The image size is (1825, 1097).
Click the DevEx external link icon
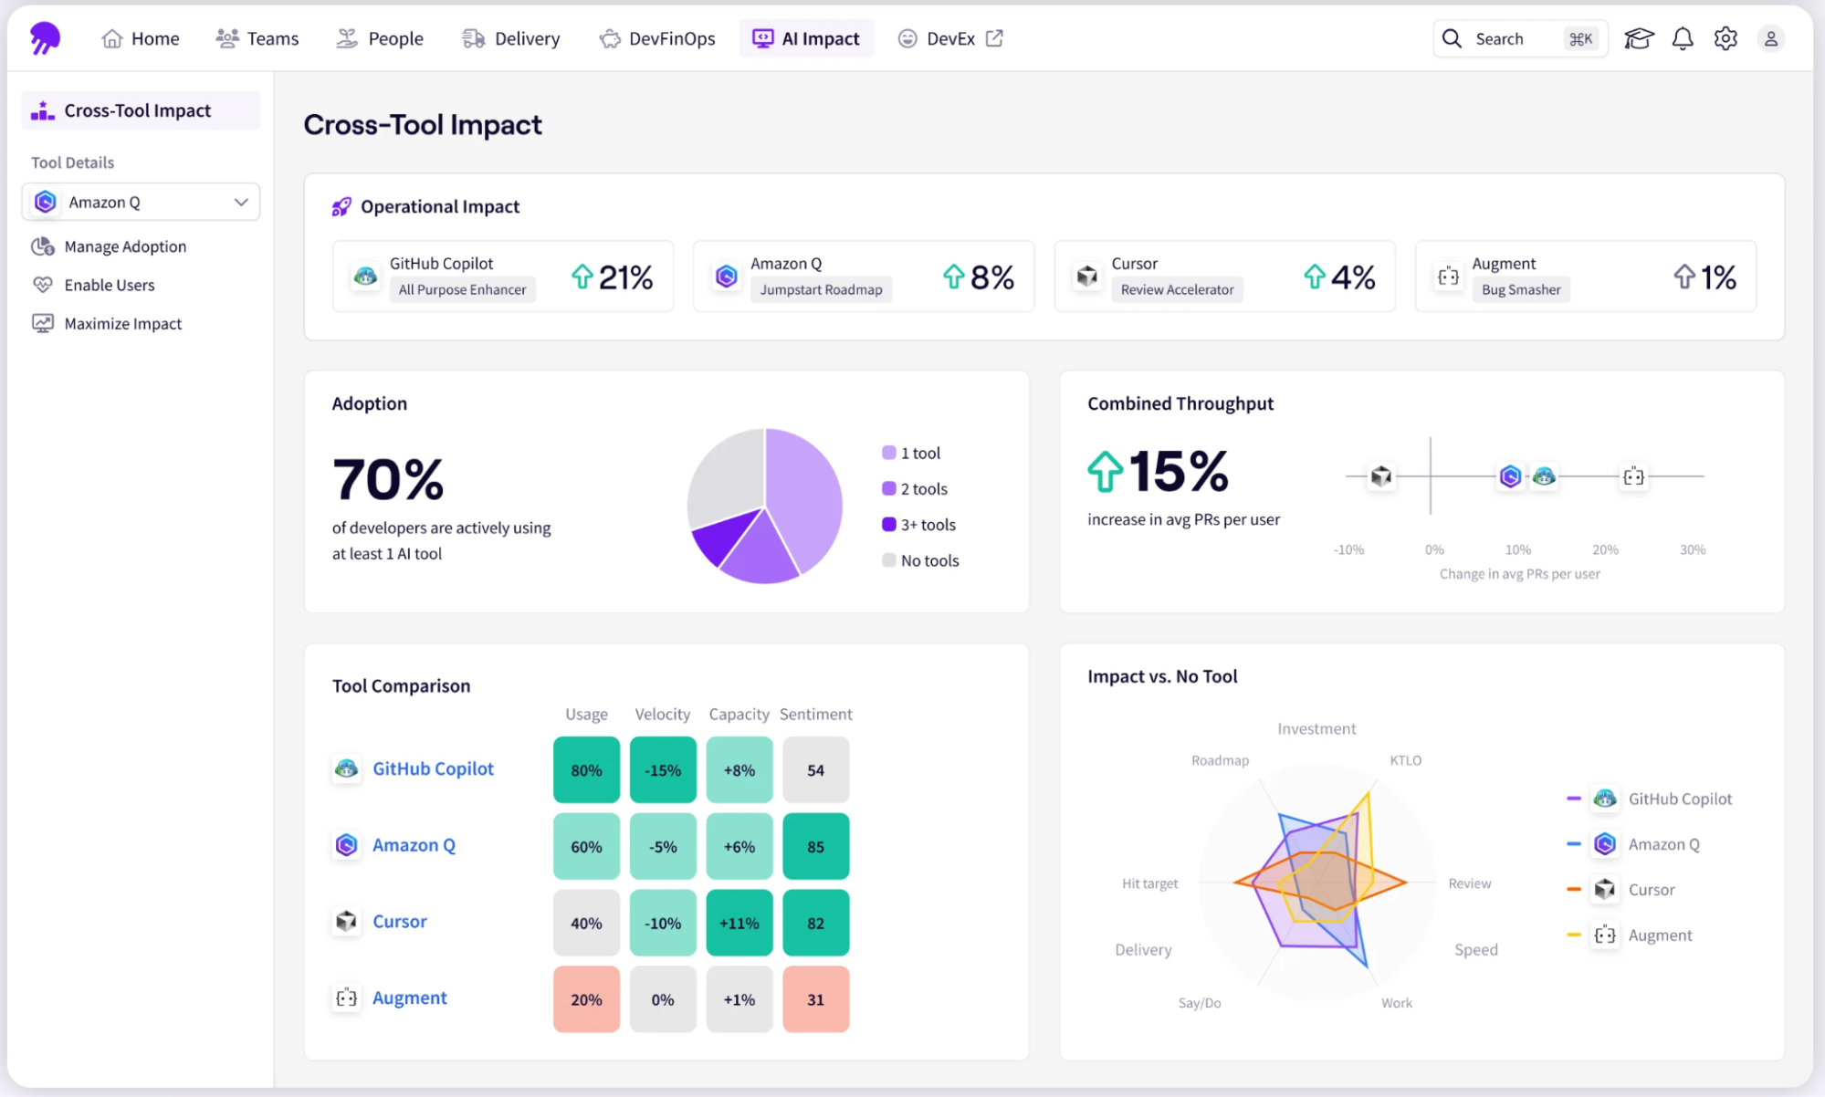[994, 38]
